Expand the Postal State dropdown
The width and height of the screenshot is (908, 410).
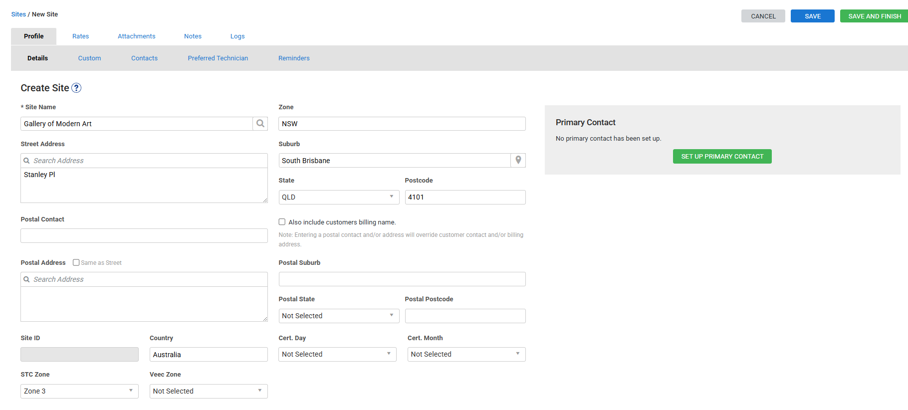click(338, 316)
